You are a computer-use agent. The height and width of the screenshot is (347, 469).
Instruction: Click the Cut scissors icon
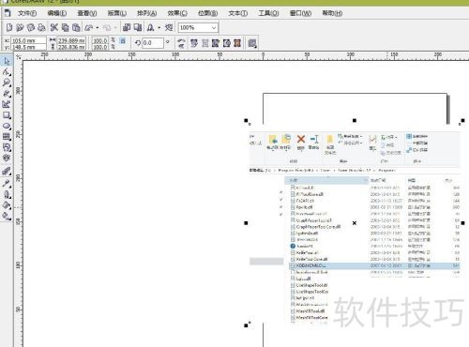point(54,27)
